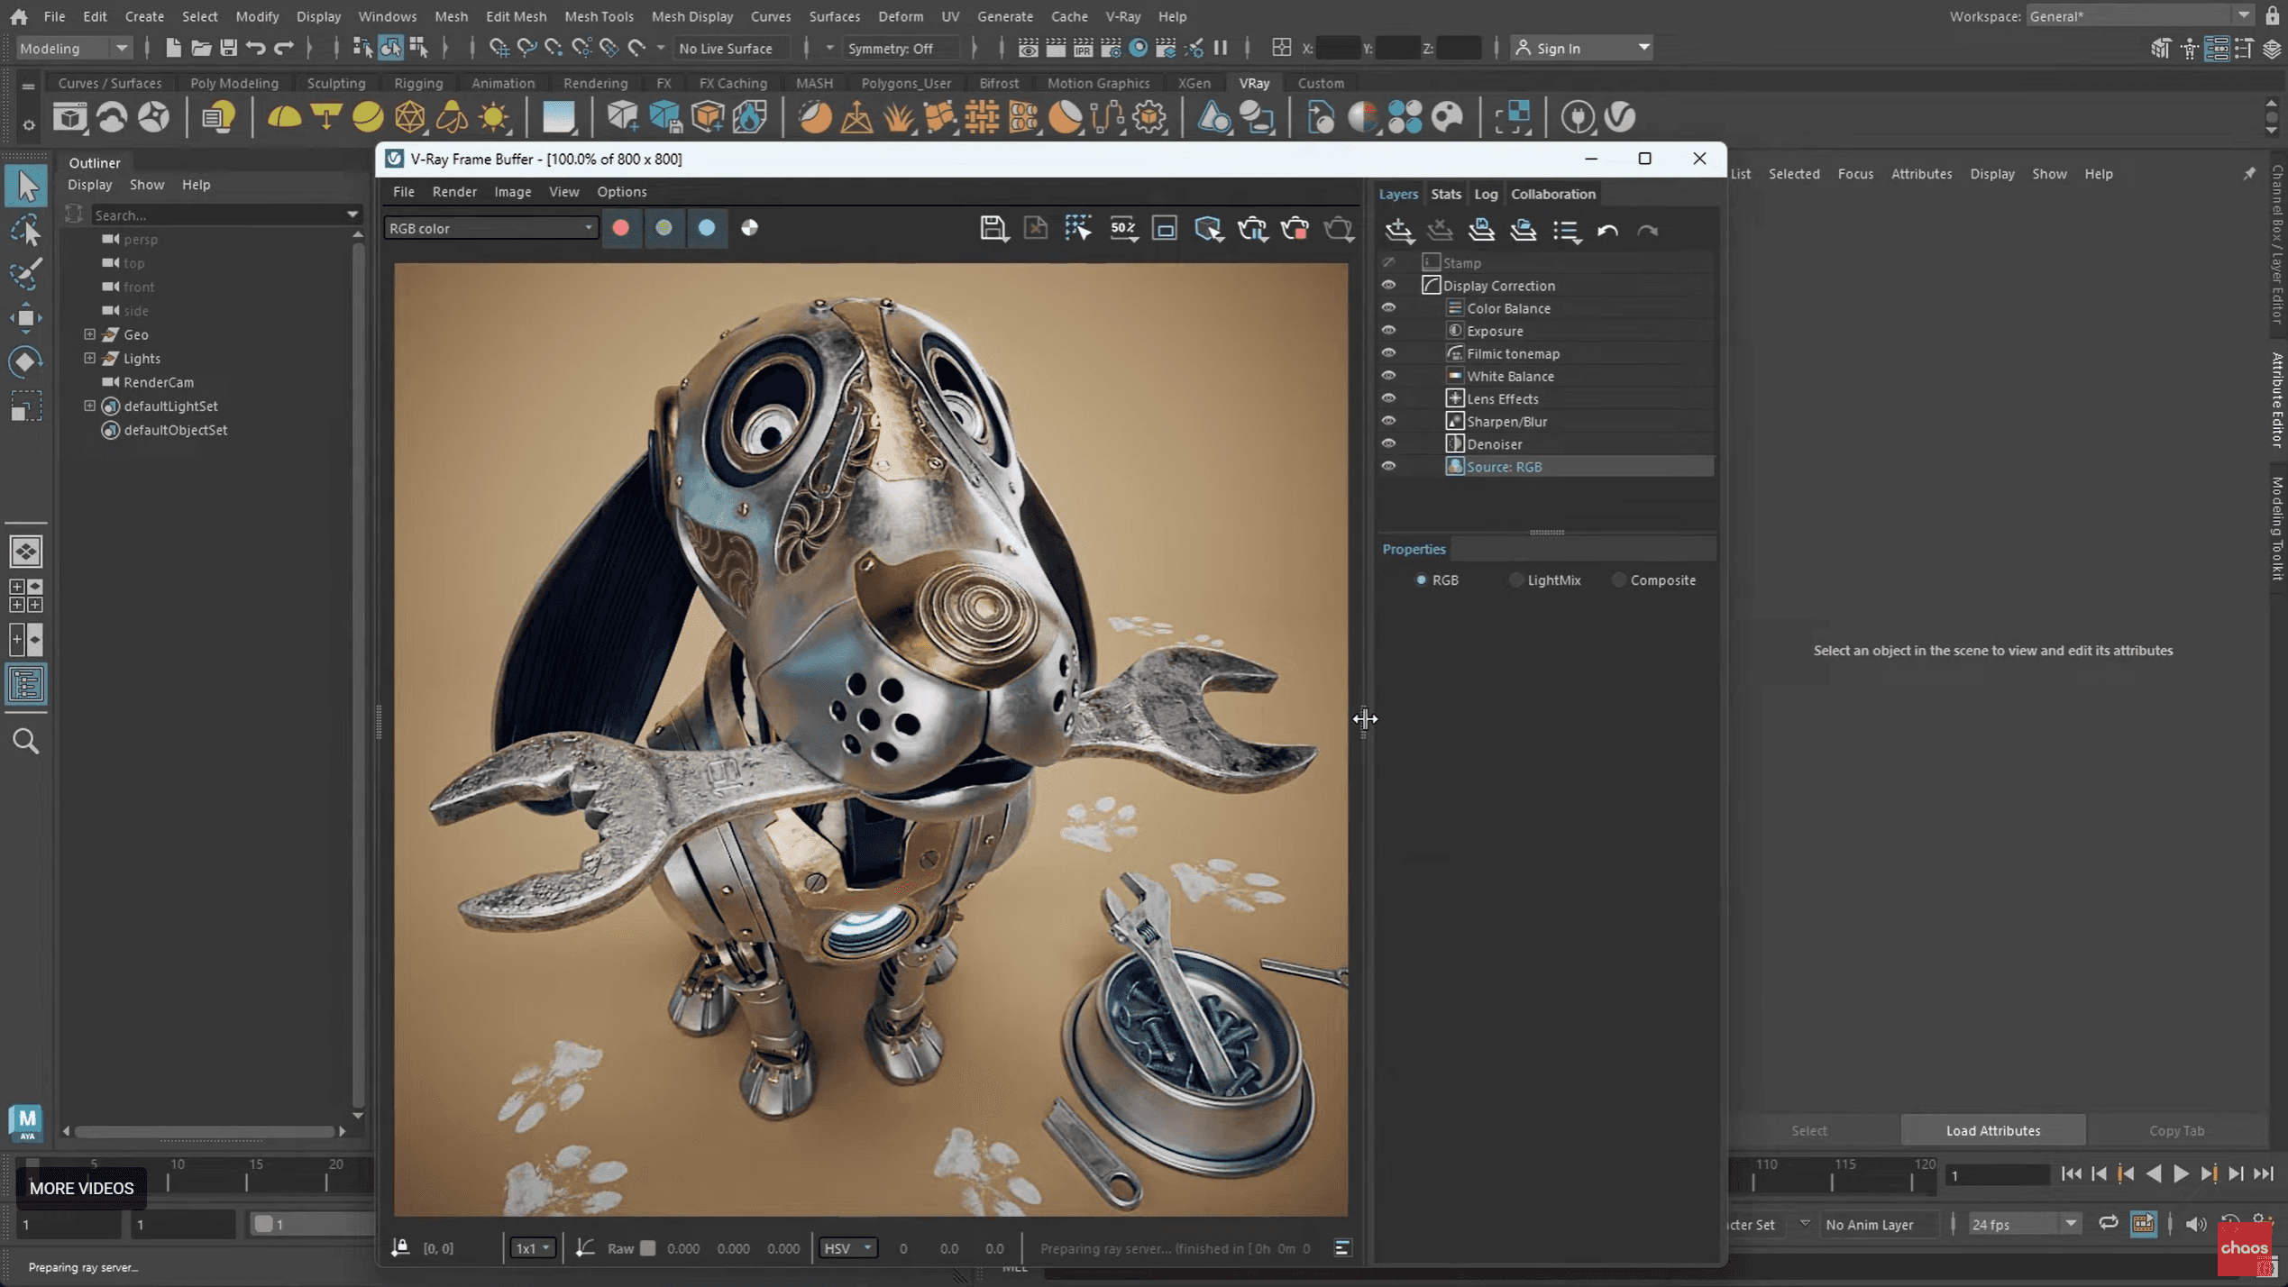Image resolution: width=2288 pixels, height=1287 pixels.
Task: Expand the Geo node in Outliner
Action: pos(90,334)
